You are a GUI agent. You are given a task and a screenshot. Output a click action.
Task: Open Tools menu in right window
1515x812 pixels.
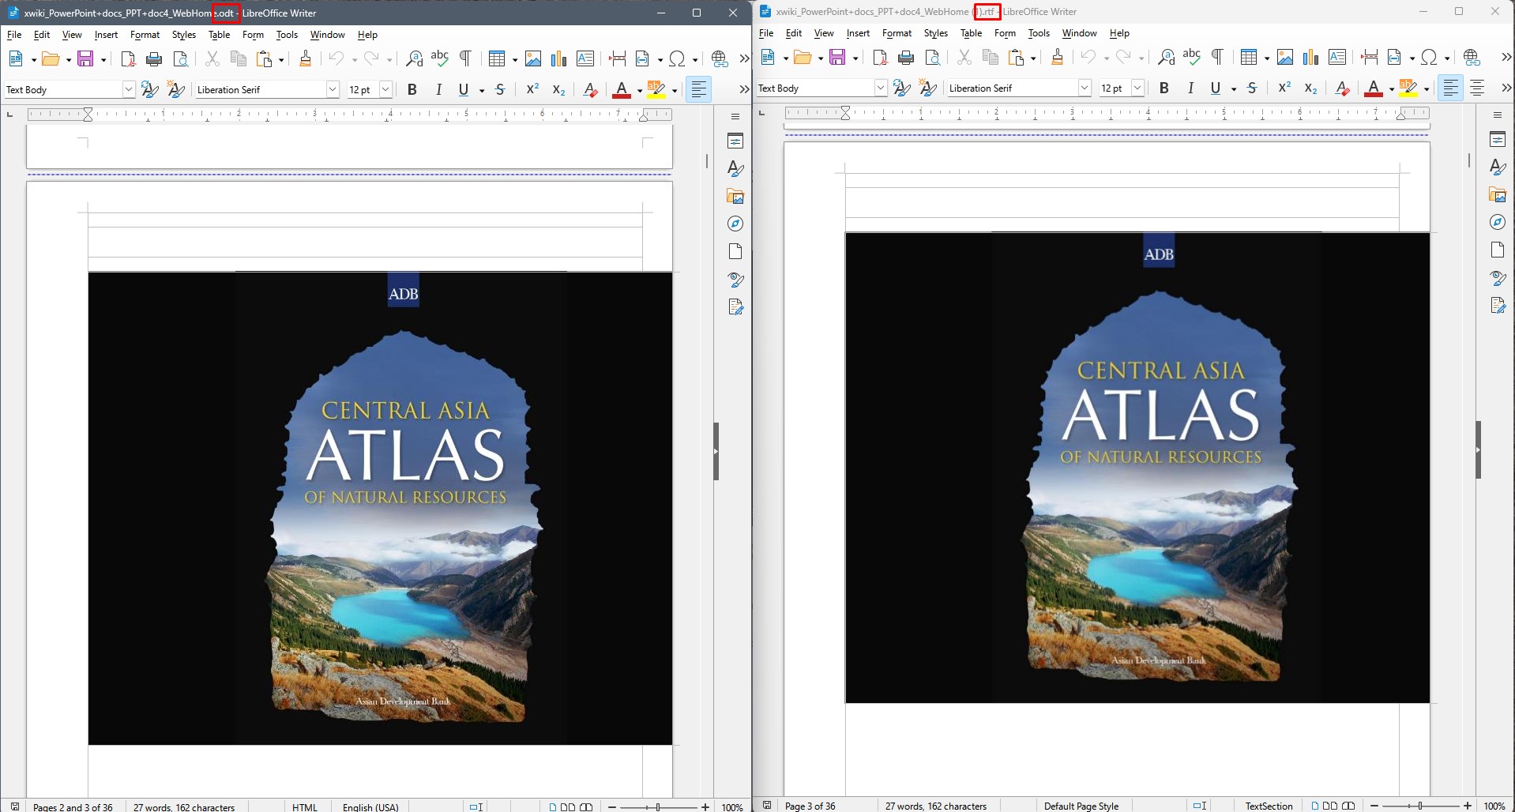(x=1039, y=33)
